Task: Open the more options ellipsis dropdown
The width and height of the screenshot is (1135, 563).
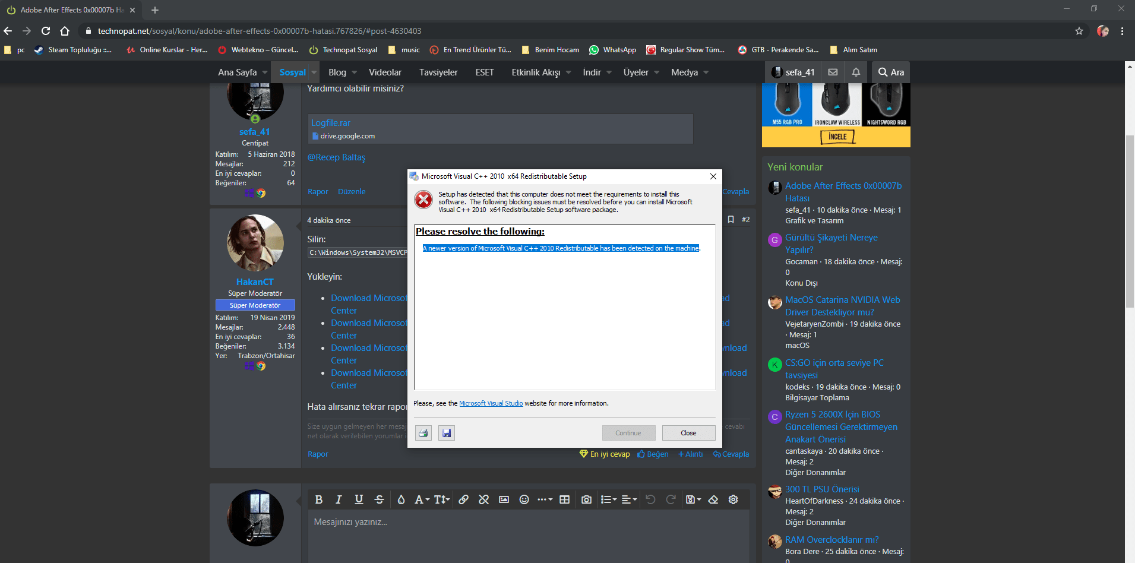Action: [545, 499]
